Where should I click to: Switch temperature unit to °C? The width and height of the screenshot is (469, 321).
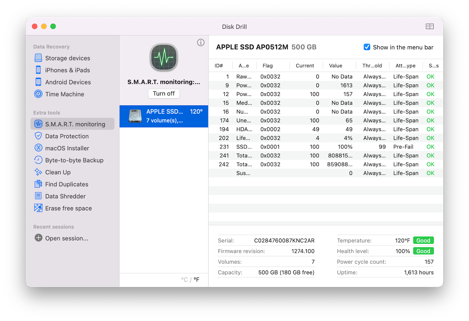pos(184,280)
